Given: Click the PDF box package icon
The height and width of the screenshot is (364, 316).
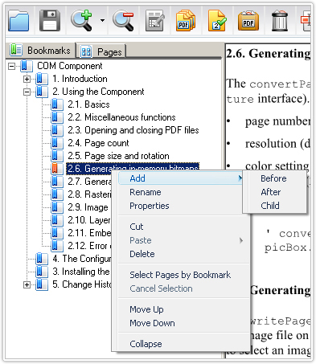Looking at the screenshot, I should 248,20.
